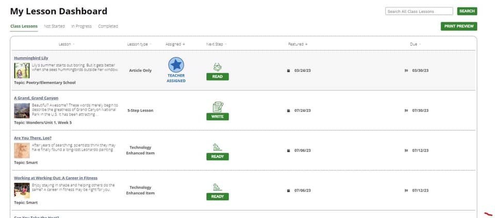Open the Hummingbird Lily lesson link
The image size is (495, 218).
coord(31,58)
